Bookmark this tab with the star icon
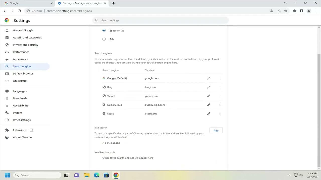321x180 pixels. (286, 11)
